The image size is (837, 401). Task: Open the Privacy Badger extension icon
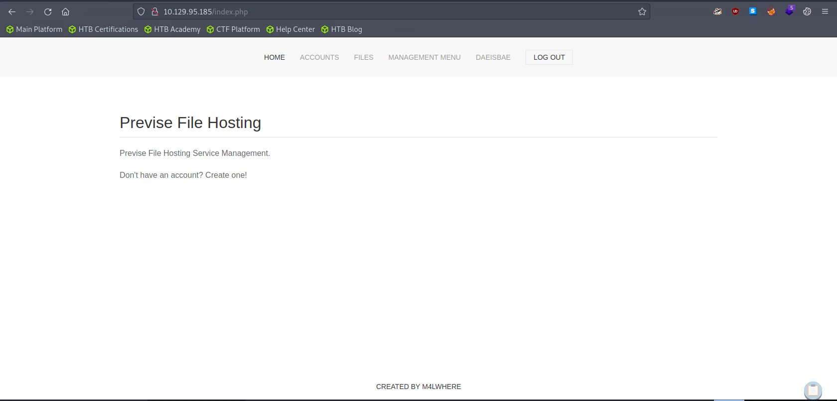[x=717, y=11]
